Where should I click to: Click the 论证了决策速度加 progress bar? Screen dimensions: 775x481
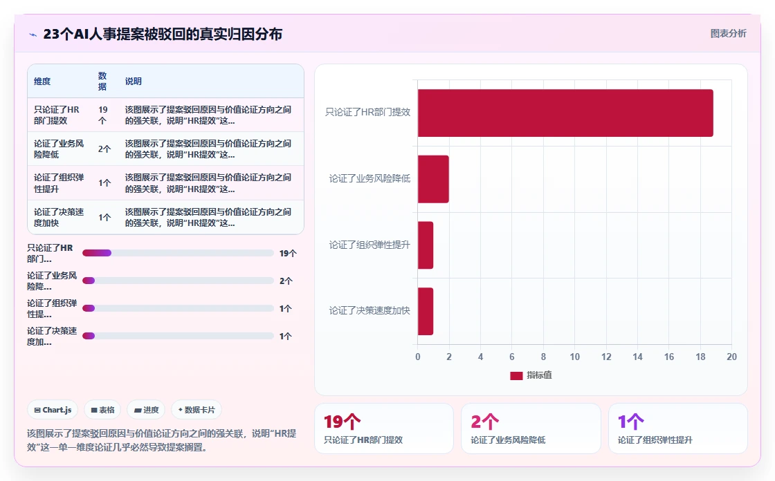pyautogui.click(x=178, y=336)
